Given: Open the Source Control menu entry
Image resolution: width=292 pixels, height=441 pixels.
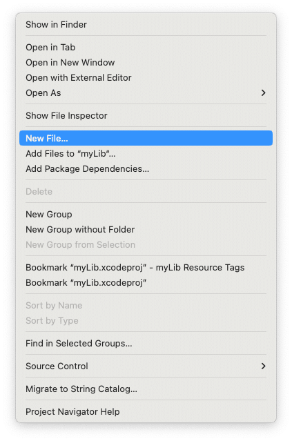Looking at the screenshot, I should pos(146,366).
